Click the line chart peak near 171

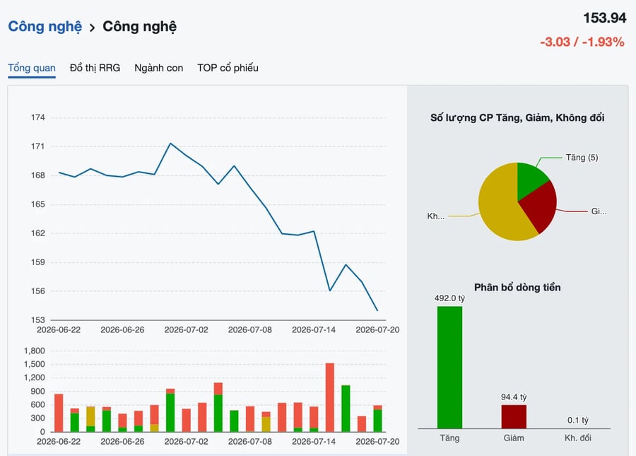pyautogui.click(x=170, y=144)
